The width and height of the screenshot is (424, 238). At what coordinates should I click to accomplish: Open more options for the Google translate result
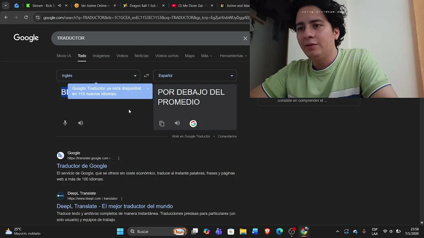[119, 158]
